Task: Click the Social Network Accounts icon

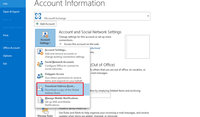Action: [40, 64]
